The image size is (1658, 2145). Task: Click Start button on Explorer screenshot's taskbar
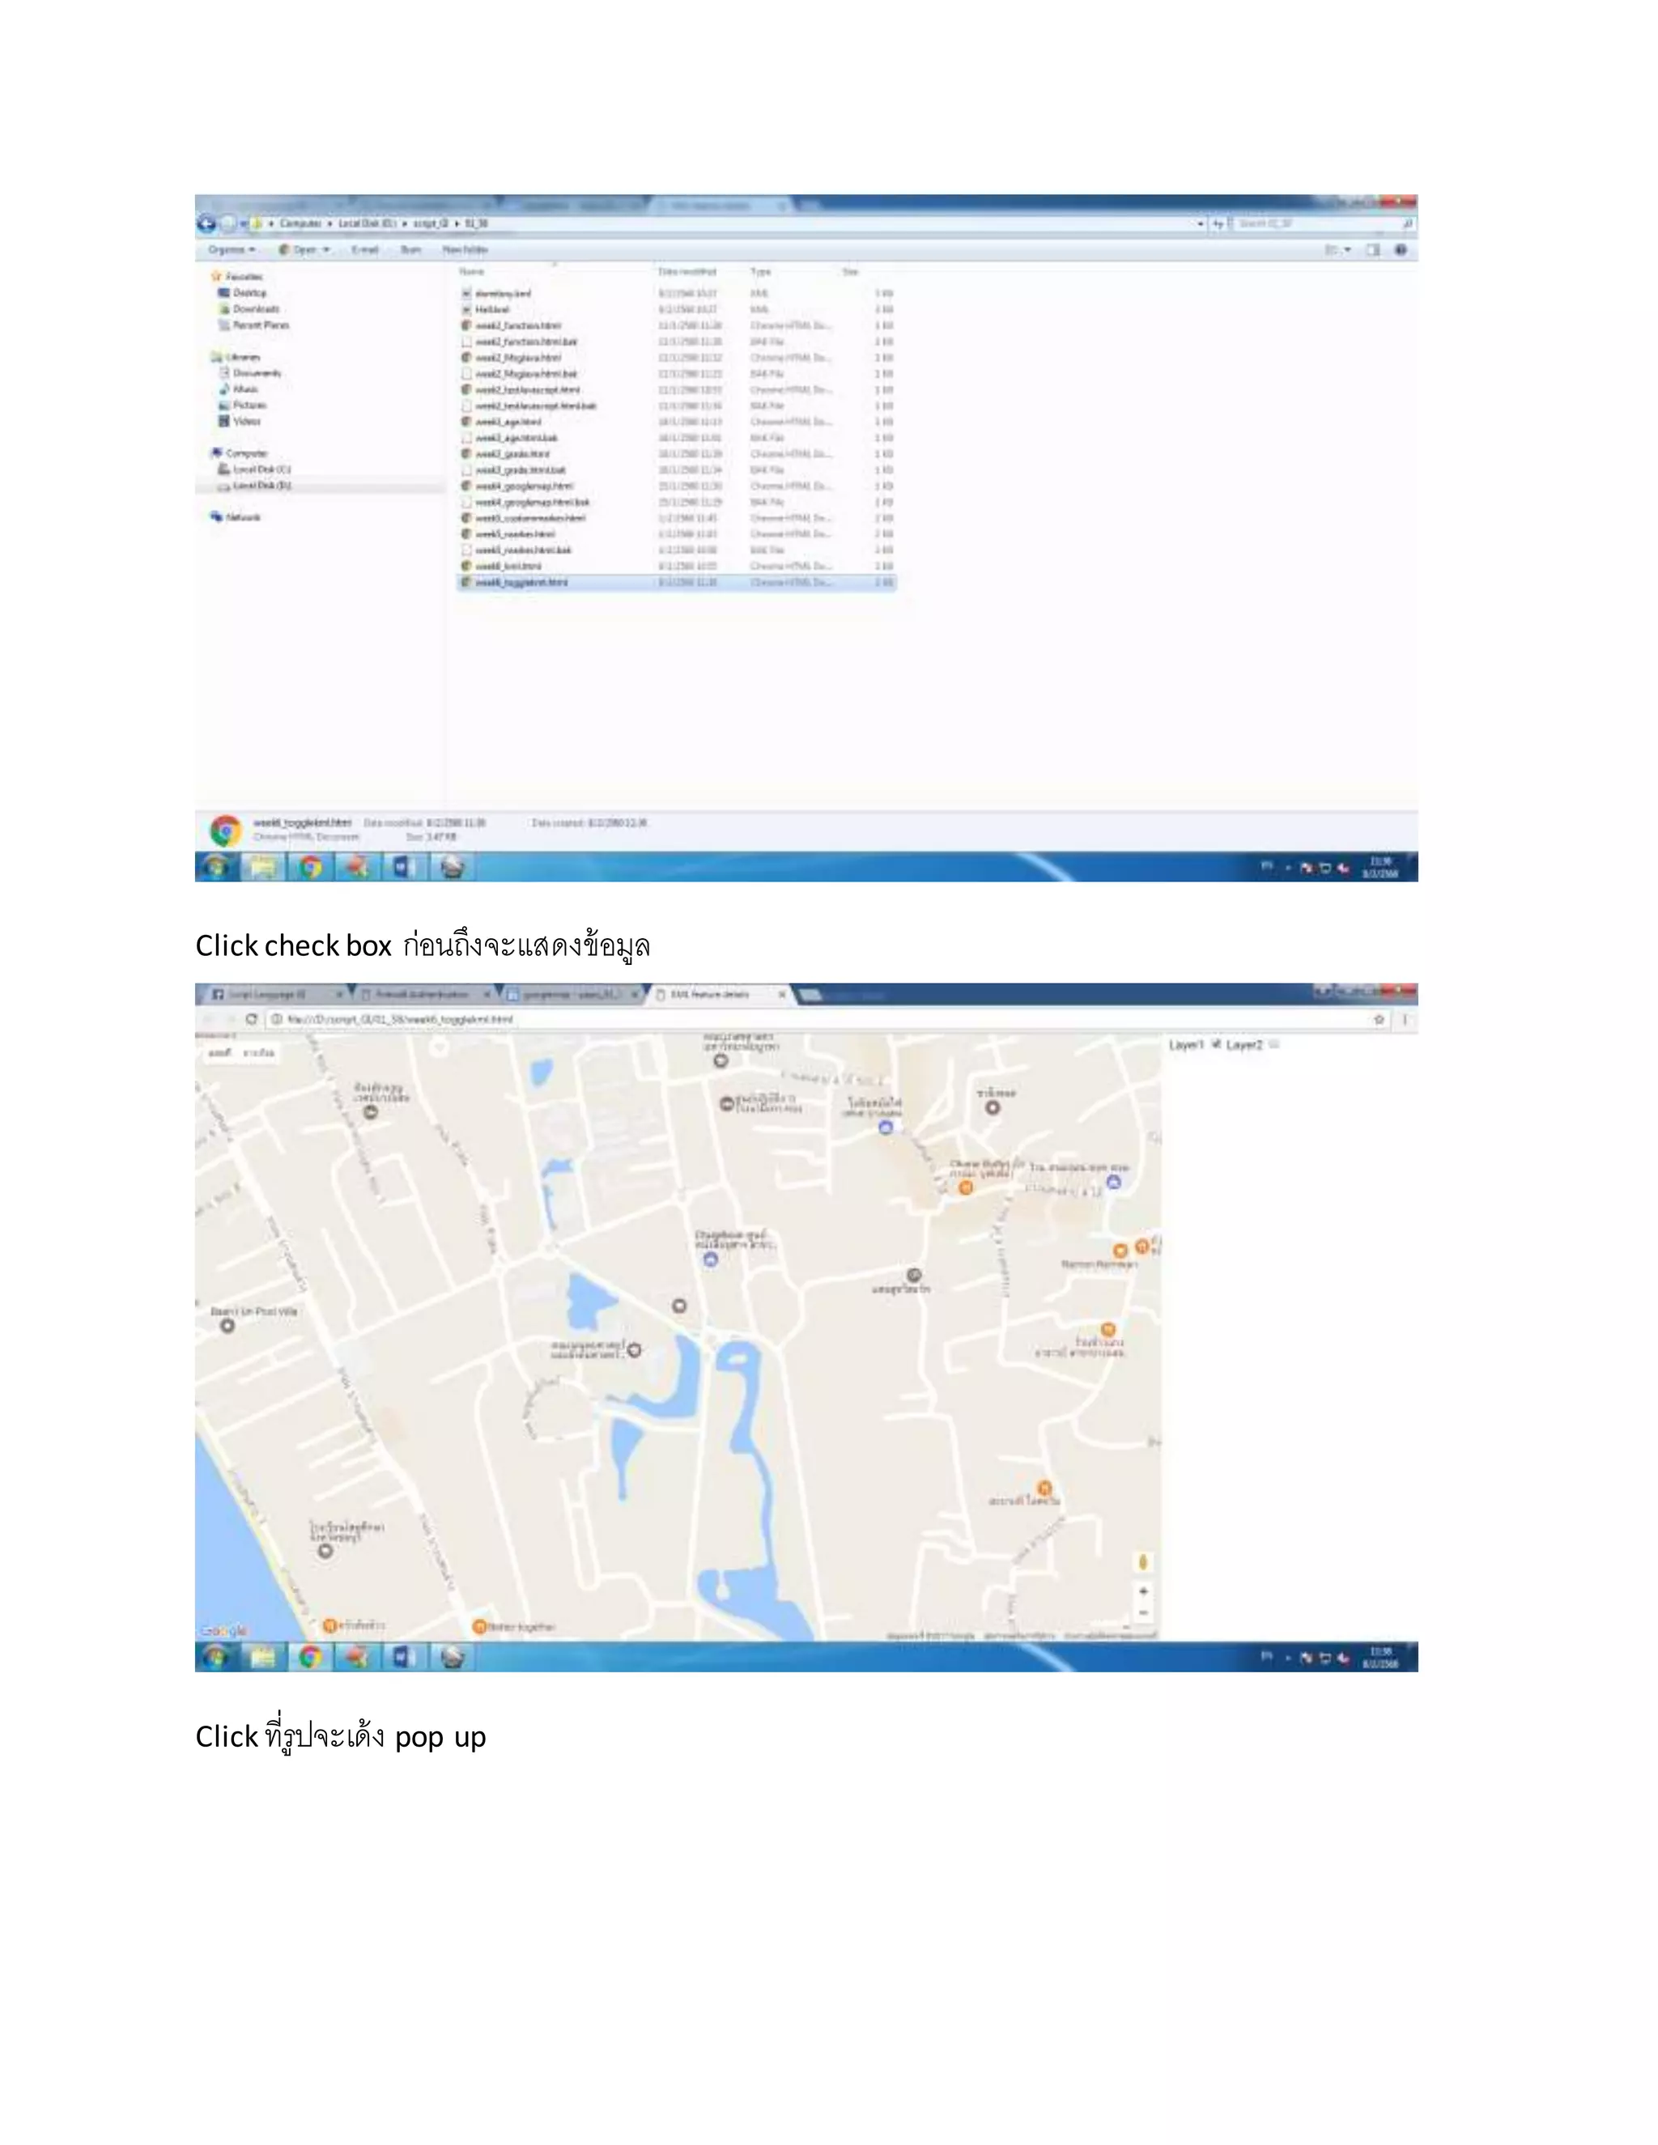215,867
